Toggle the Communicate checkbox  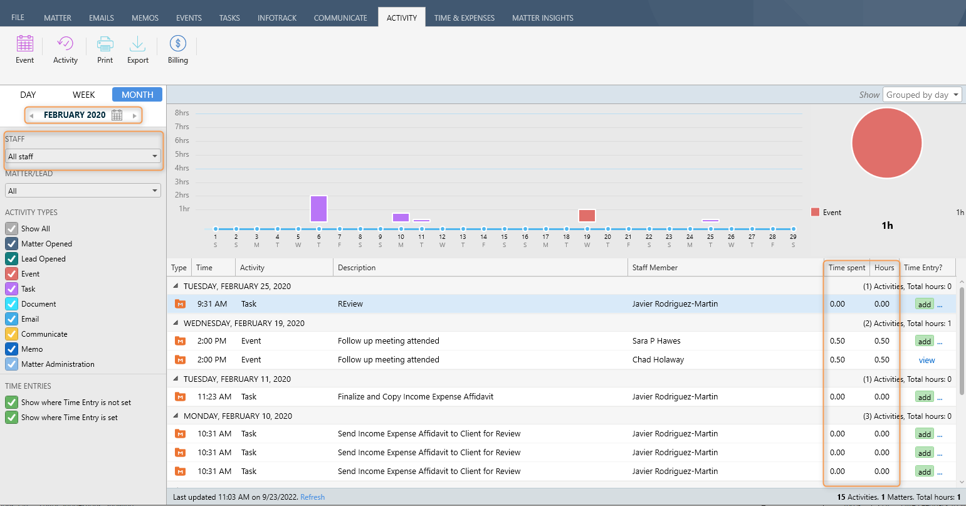pos(11,334)
